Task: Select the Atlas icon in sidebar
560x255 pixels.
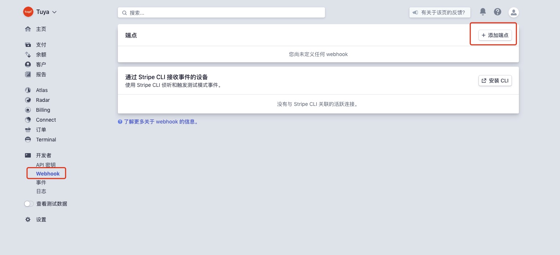Action: [28, 90]
